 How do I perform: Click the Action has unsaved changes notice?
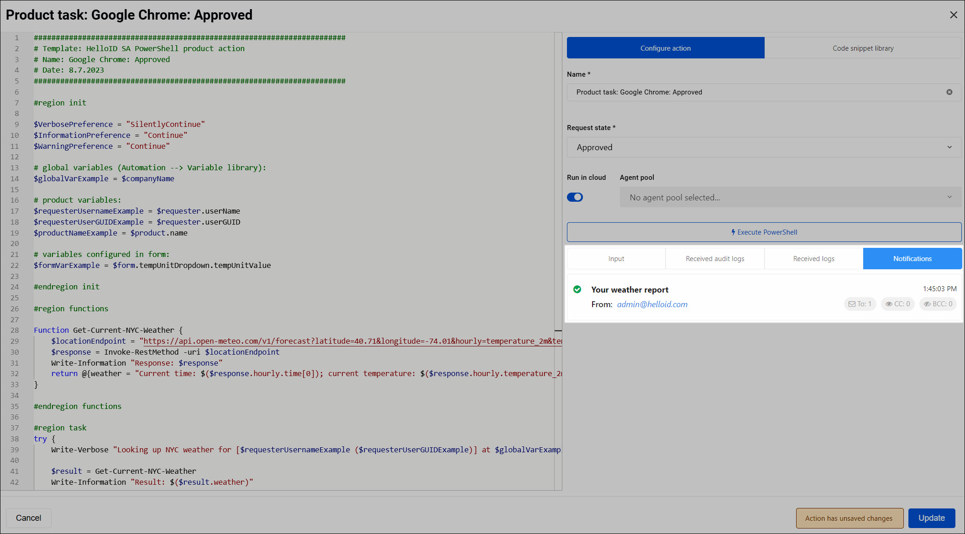pos(850,518)
